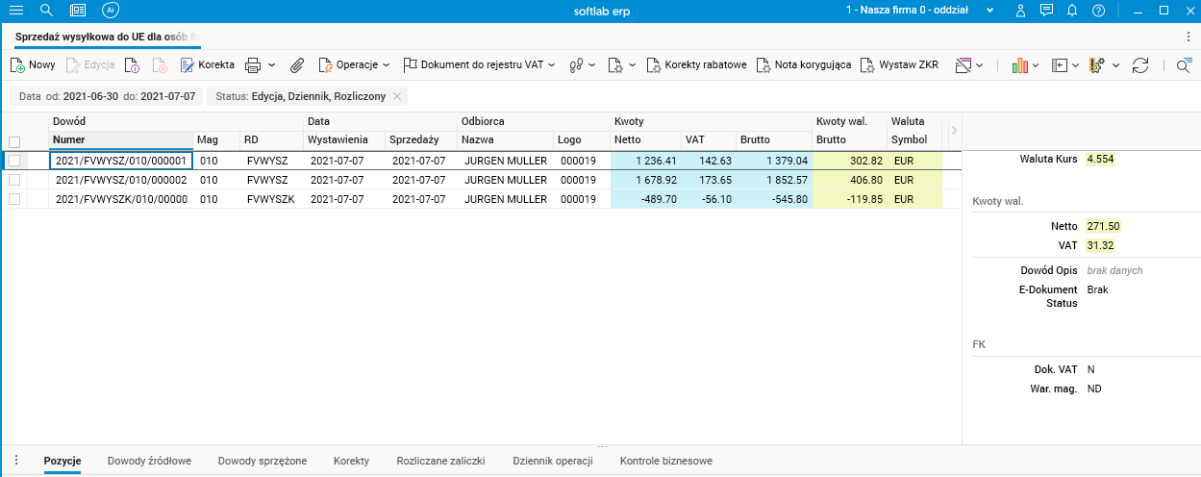
Task: Launch the AI assistant icon
Action: [110, 11]
